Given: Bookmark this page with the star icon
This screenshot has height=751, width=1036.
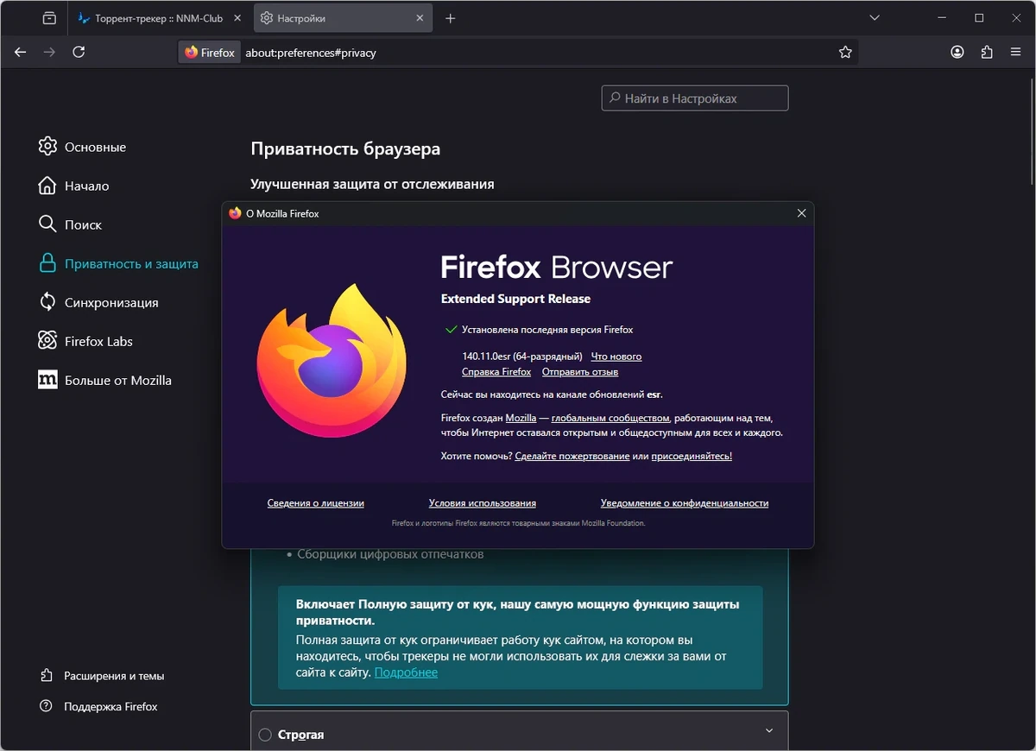Looking at the screenshot, I should (845, 53).
